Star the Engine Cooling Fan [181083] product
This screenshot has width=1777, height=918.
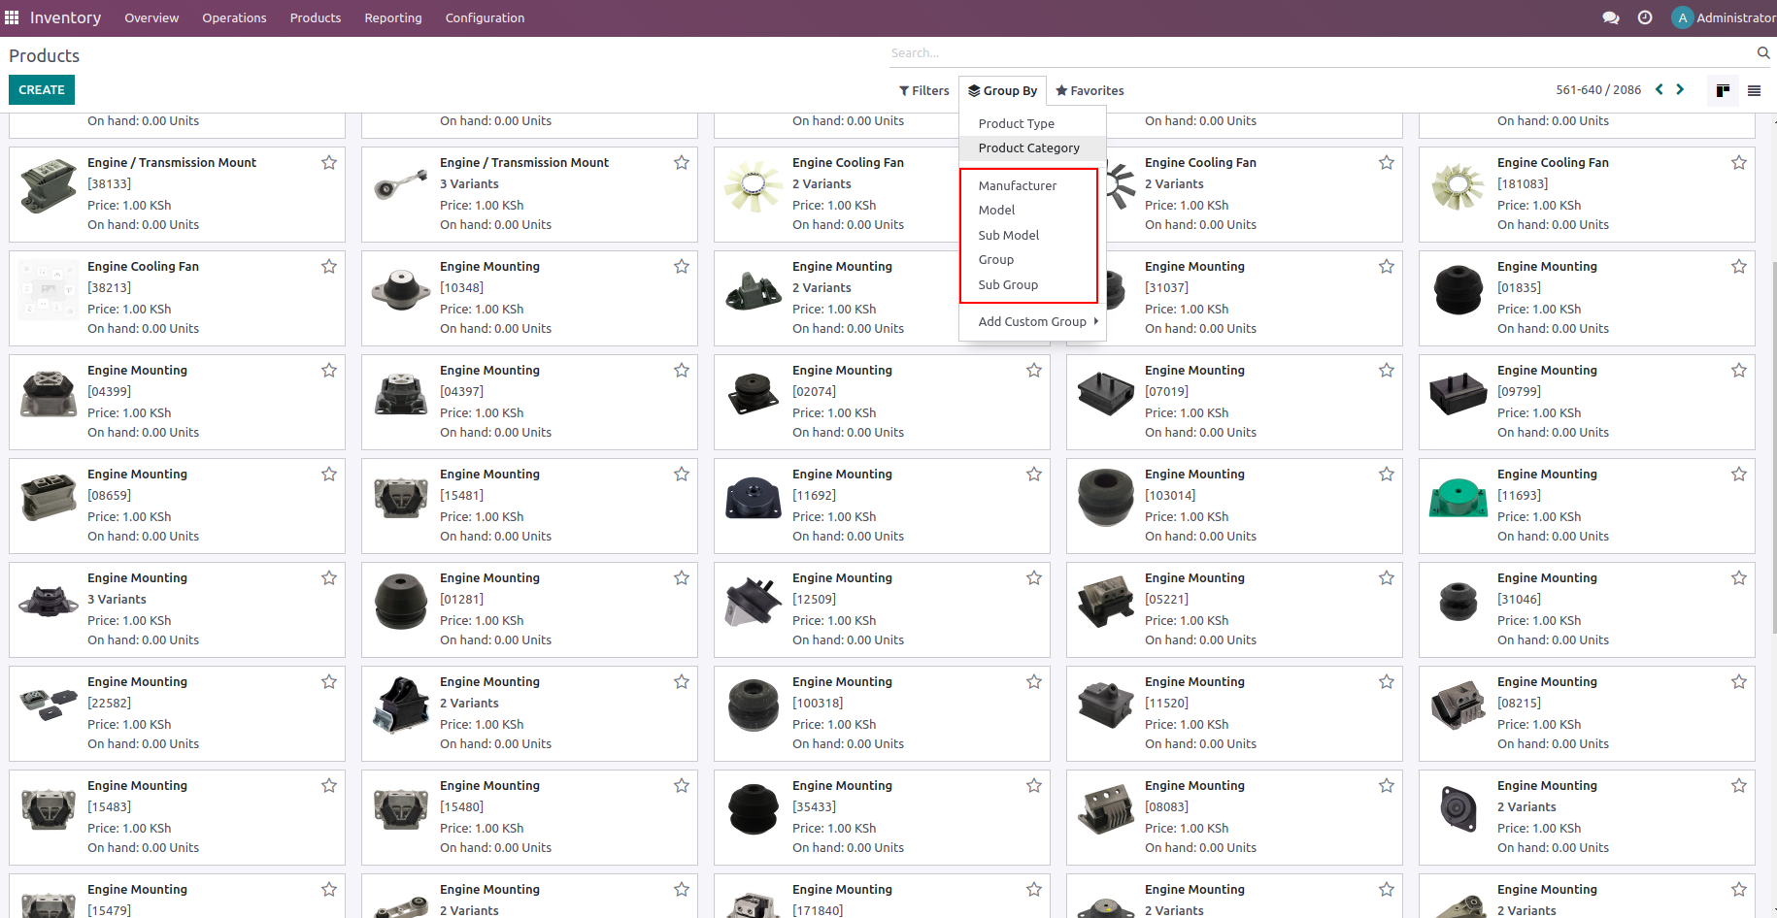click(x=1738, y=162)
